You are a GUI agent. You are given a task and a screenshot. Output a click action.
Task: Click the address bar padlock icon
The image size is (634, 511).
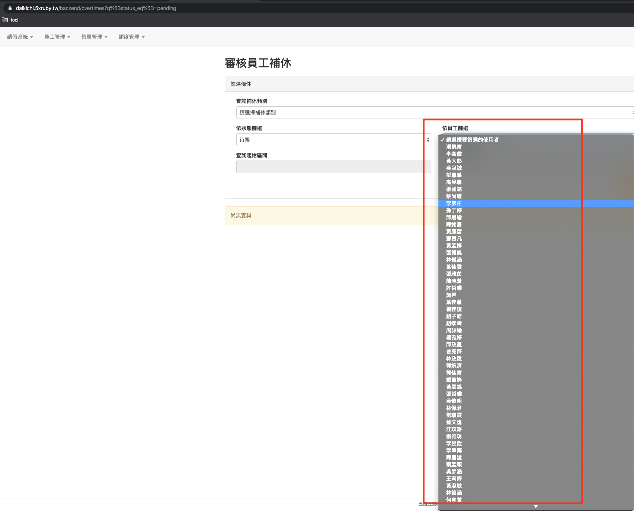[10, 8]
